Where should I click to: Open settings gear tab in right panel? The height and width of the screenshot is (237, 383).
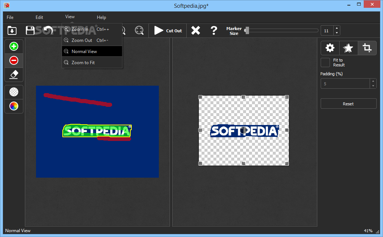click(x=330, y=48)
